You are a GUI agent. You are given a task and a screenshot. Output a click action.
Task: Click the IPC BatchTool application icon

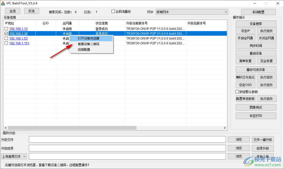(3, 3)
